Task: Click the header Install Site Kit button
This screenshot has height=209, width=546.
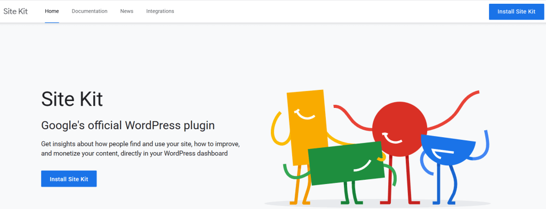Action: tap(516, 12)
